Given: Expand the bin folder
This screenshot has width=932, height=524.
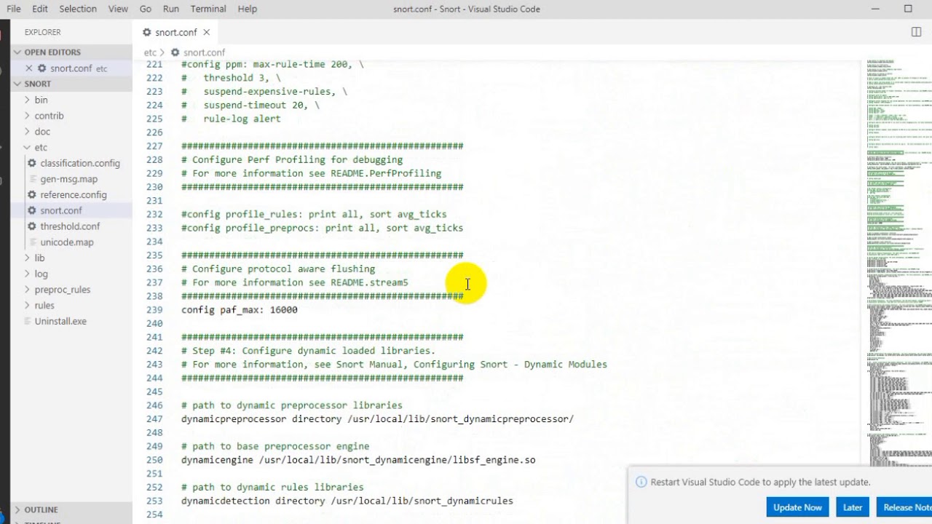Looking at the screenshot, I should [x=41, y=100].
